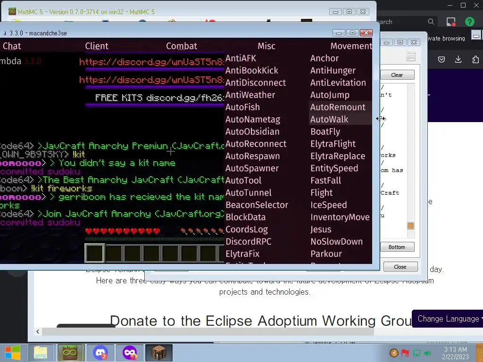Click Bottom button in log window
Screen dimensions: 483x362
coord(397,247)
